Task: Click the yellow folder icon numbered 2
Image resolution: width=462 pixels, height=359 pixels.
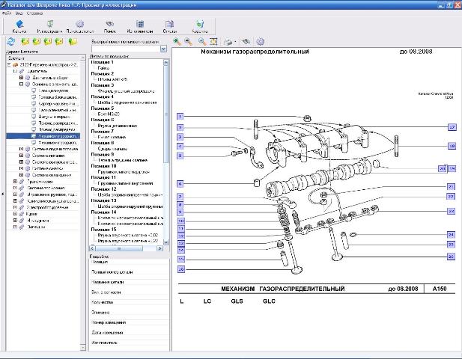Action: tap(36, 41)
